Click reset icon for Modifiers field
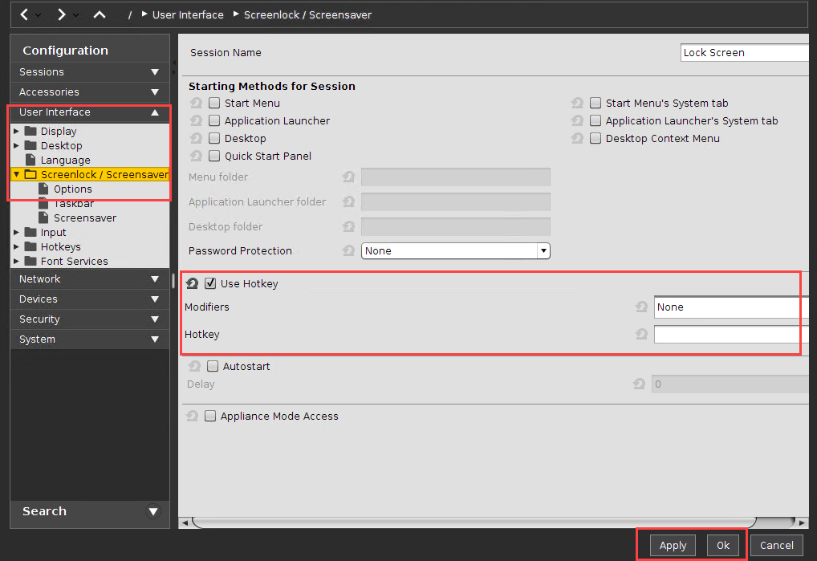Viewport: 817px width, 561px height. point(641,307)
